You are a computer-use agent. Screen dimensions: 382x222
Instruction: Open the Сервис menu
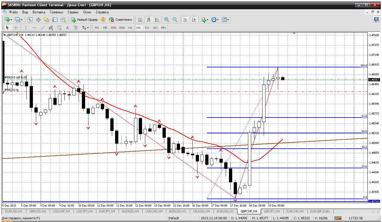[x=73, y=12]
